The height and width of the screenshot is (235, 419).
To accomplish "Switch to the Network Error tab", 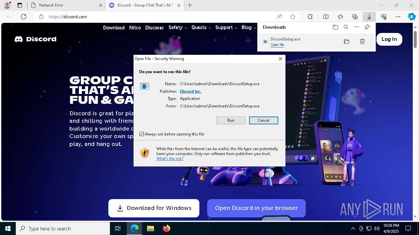I will [x=66, y=5].
